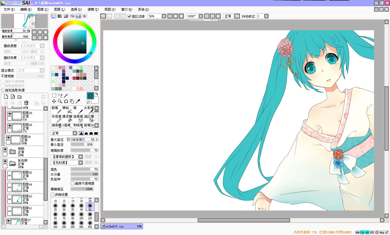Switch to the miku815.sai document tab
Screen dimensions: 390x235
(122, 226)
